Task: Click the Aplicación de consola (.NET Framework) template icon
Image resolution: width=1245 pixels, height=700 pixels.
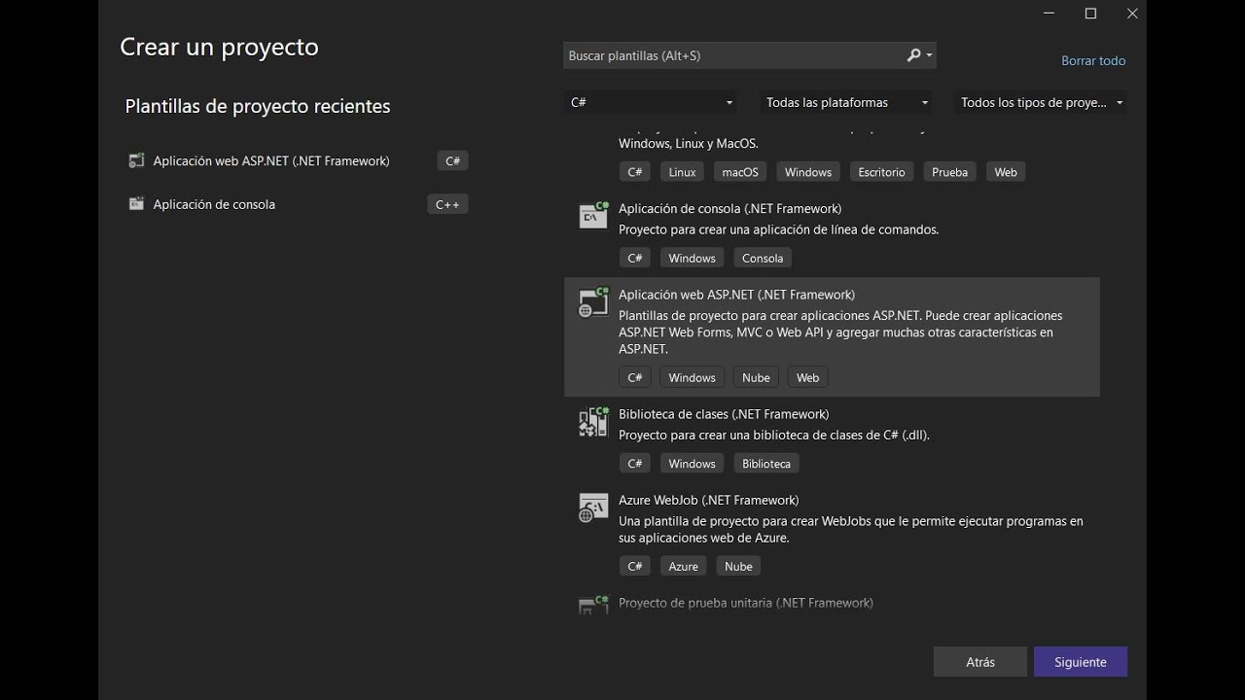Action: tap(593, 216)
